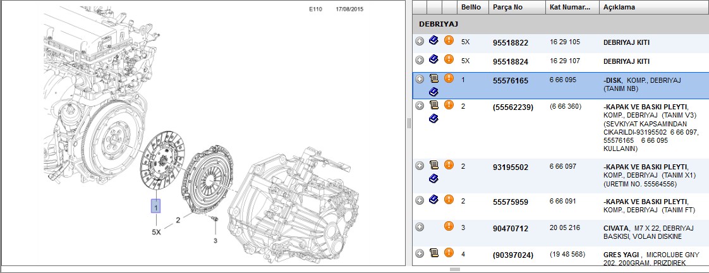The width and height of the screenshot is (709, 273).
Task: Select callout 5X in the clutch diagram
Action: pyautogui.click(x=156, y=232)
